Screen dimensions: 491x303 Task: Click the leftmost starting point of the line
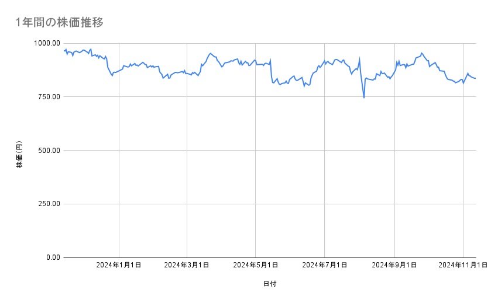pos(63,50)
